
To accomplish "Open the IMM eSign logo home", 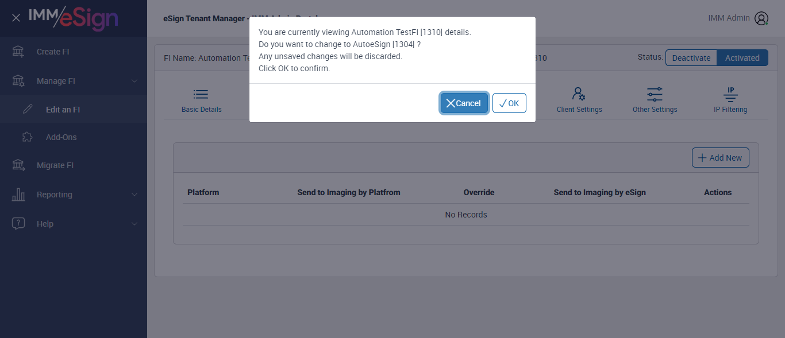I will (74, 18).
